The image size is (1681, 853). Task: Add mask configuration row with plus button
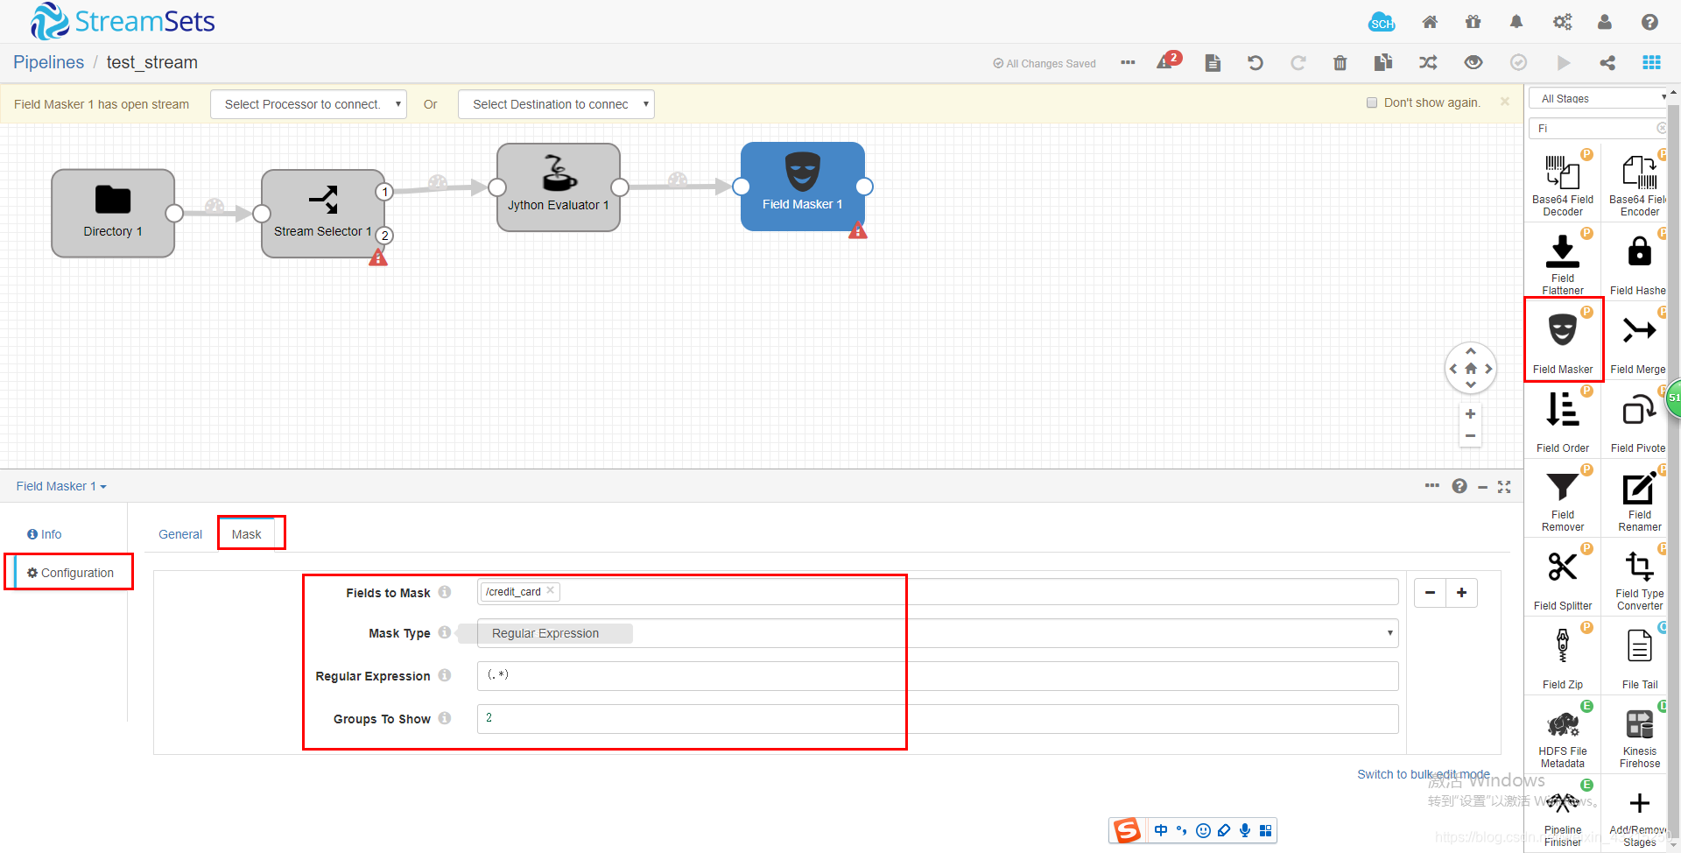(x=1461, y=593)
